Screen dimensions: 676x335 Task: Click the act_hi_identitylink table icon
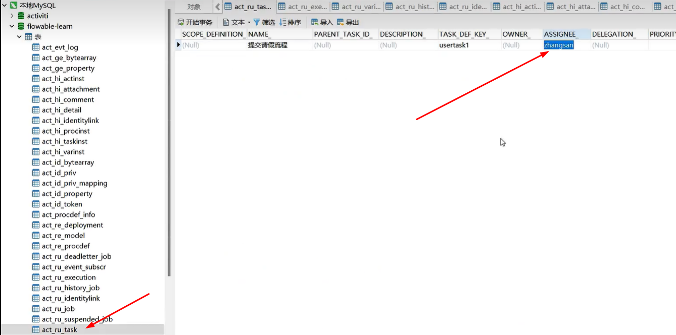pyautogui.click(x=36, y=121)
